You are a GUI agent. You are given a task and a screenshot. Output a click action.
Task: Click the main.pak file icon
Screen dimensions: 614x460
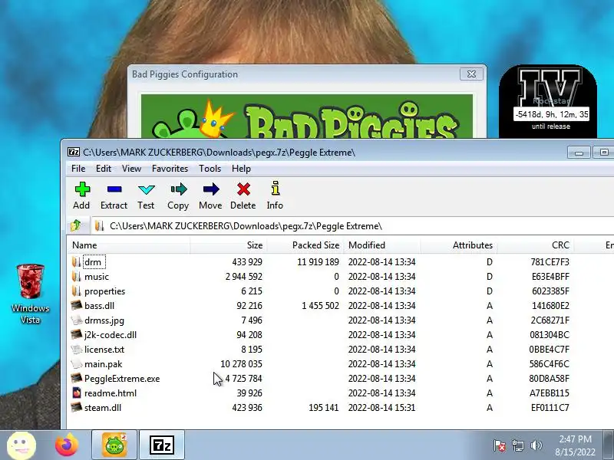click(x=76, y=363)
